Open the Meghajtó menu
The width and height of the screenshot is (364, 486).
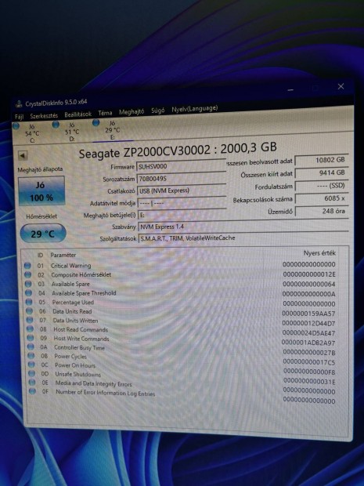132,111
